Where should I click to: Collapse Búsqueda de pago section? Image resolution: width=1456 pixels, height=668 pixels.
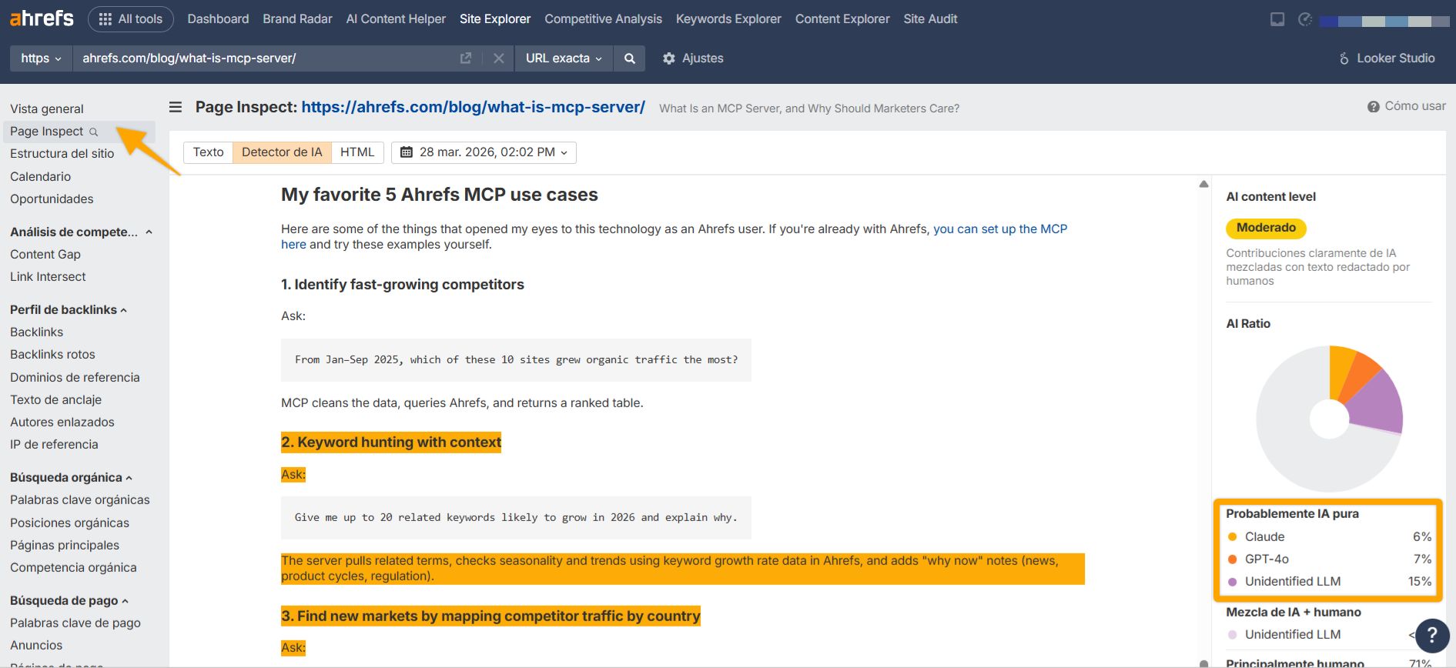[x=69, y=601]
